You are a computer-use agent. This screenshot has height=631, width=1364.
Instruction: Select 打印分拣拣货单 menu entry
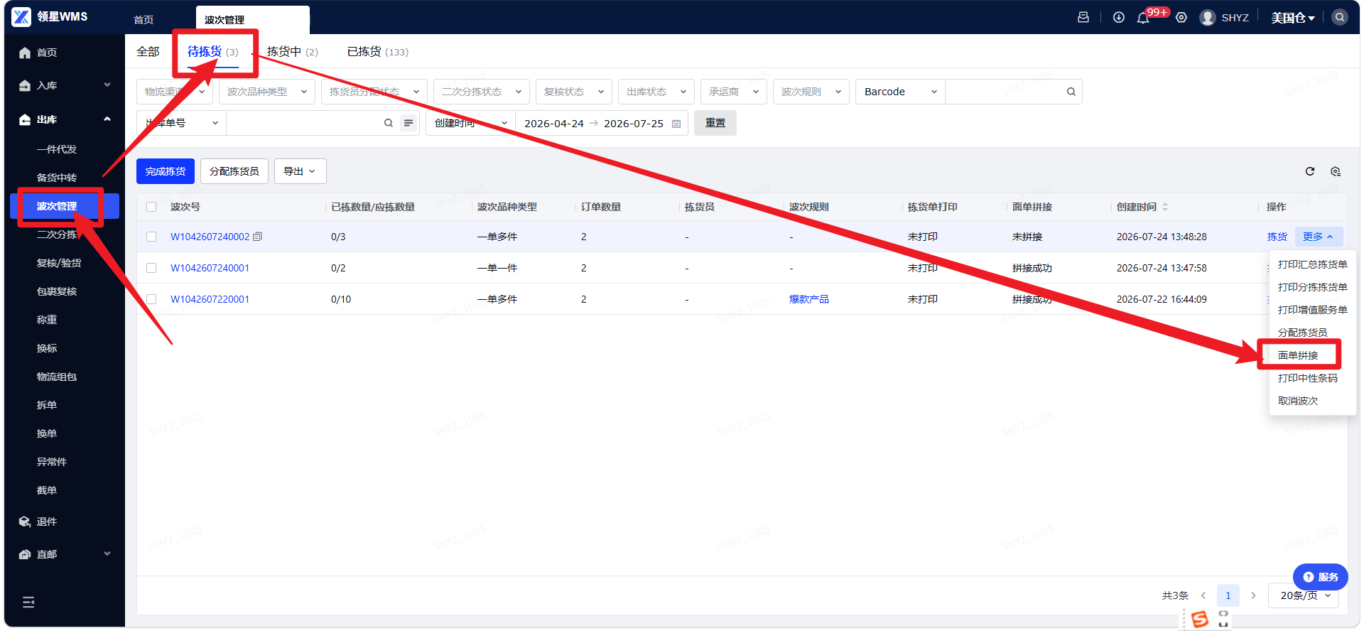[1313, 287]
